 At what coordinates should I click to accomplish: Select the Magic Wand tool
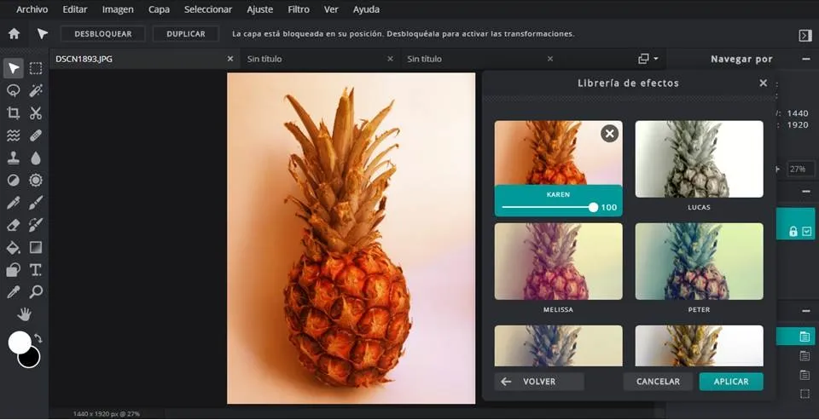click(36, 91)
